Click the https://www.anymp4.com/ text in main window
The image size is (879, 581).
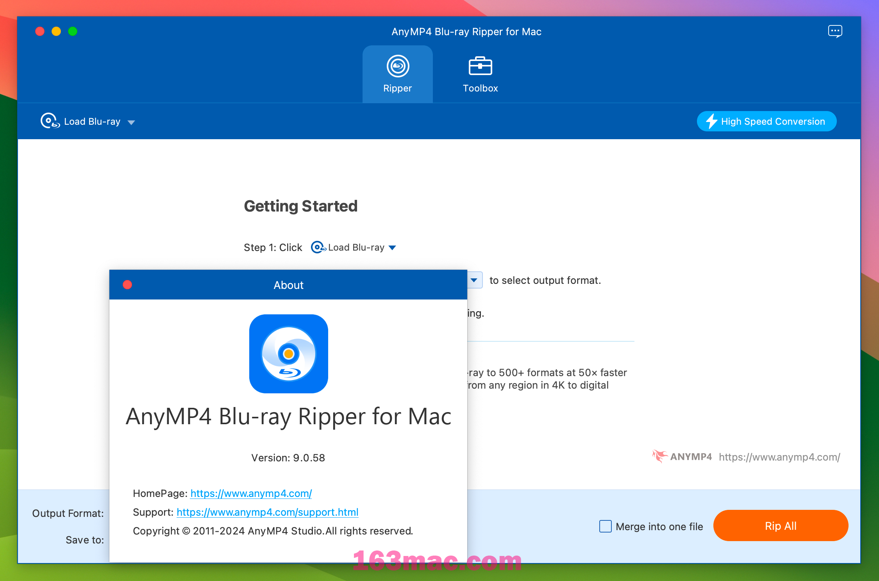(x=779, y=457)
